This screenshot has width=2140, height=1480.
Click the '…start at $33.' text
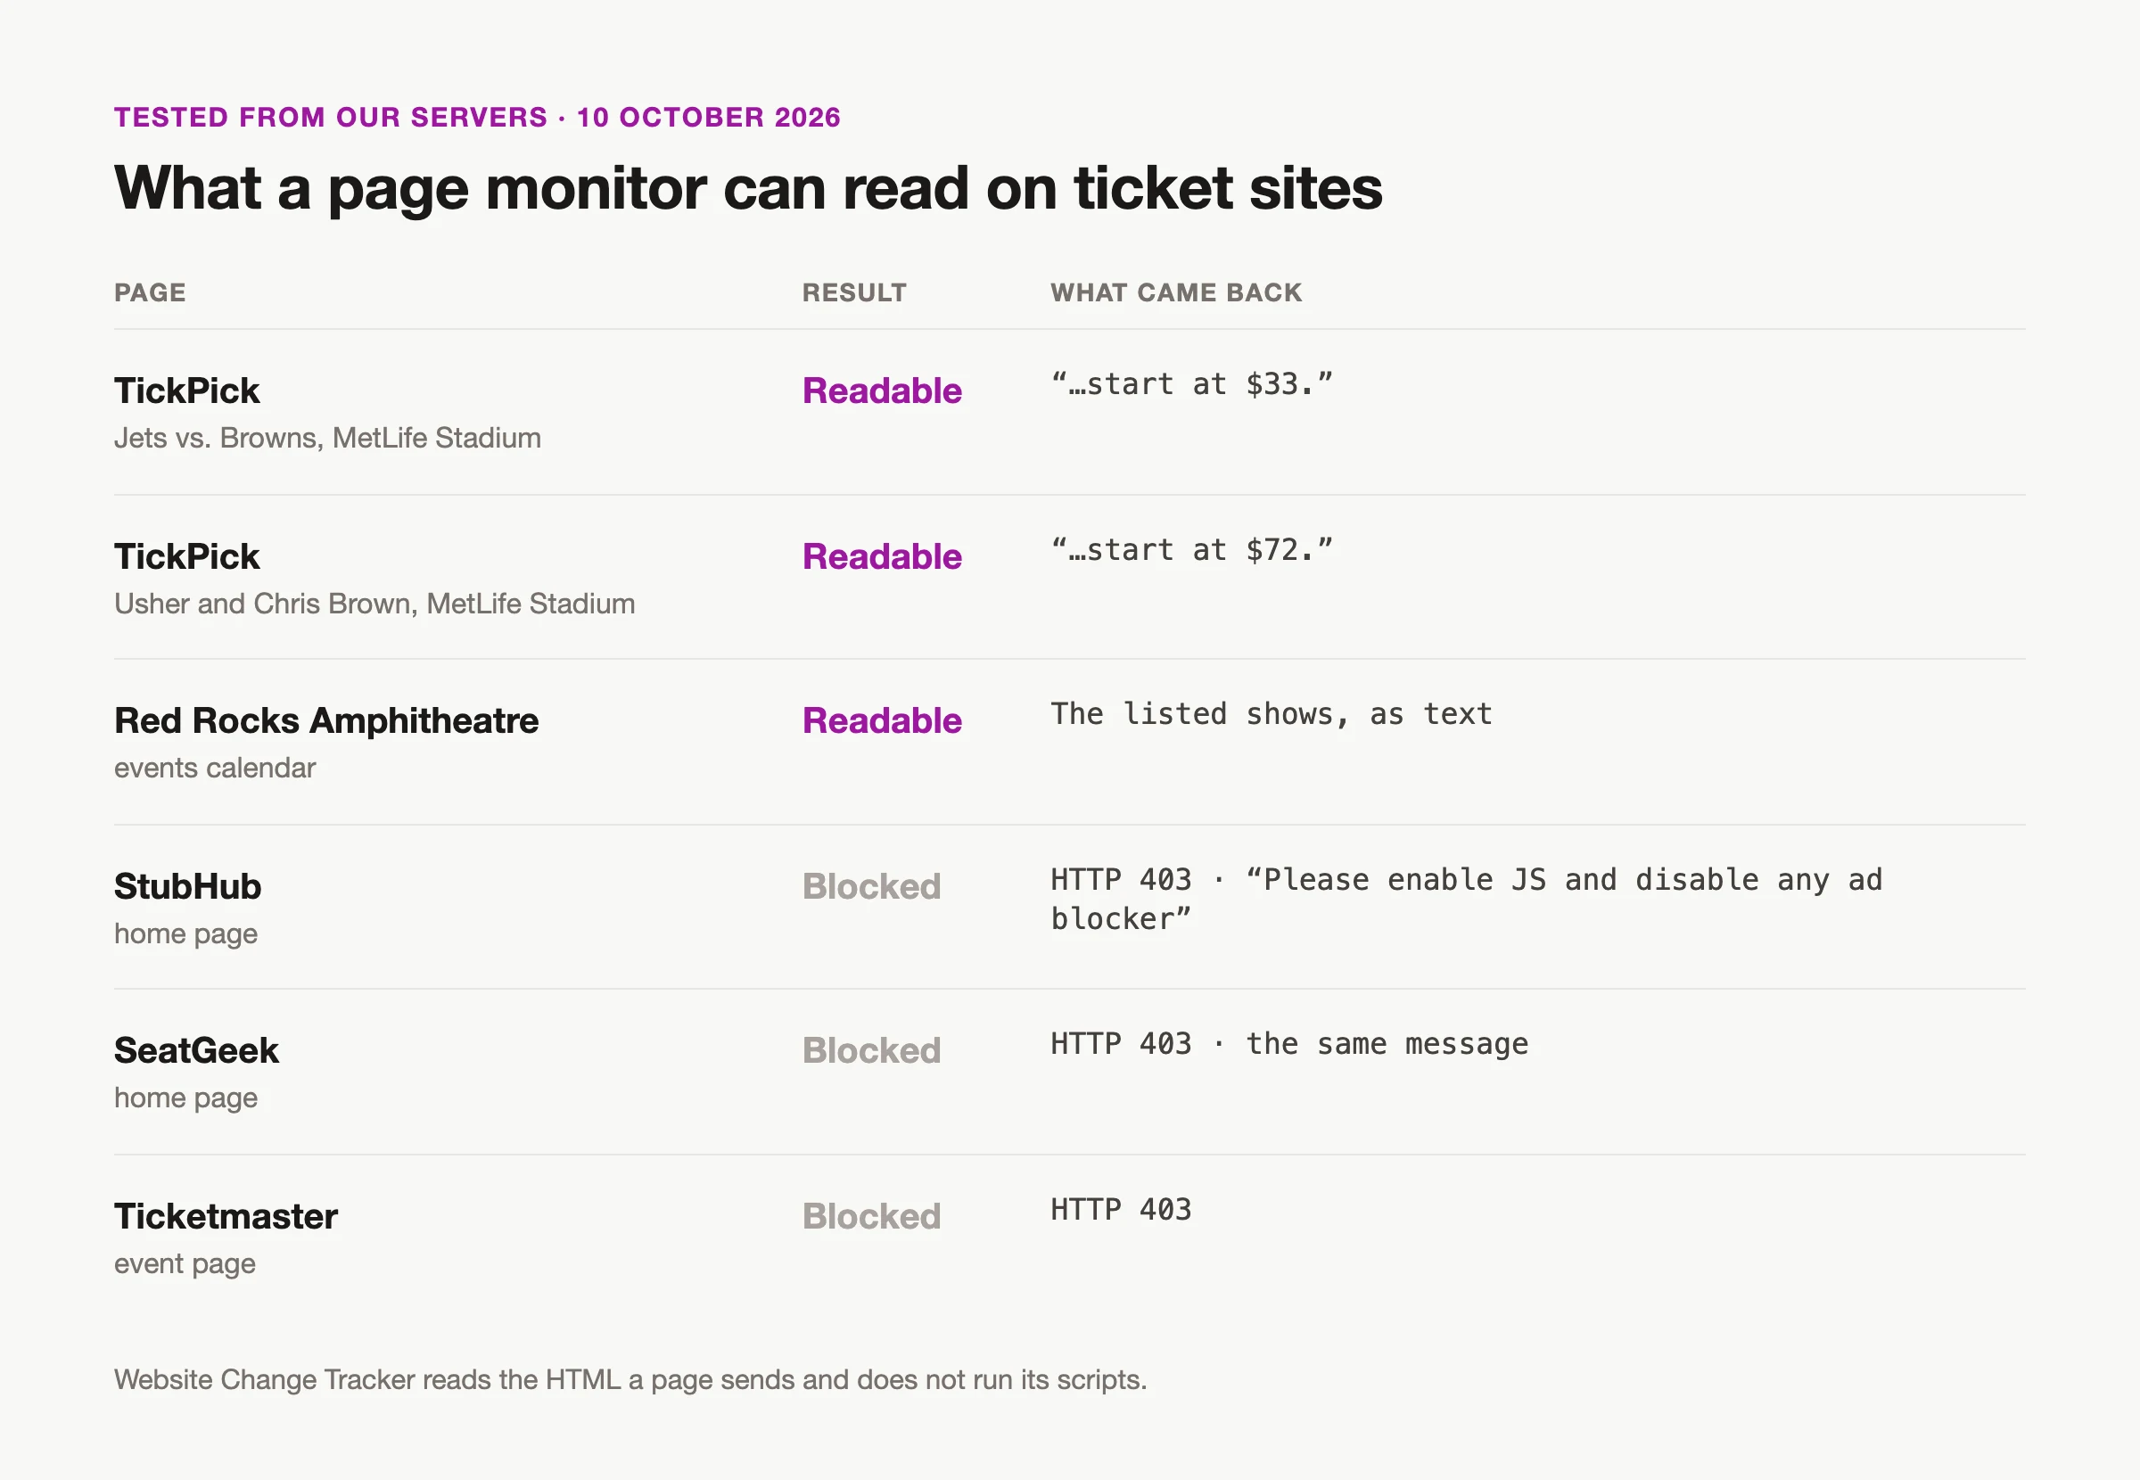pos(1191,383)
